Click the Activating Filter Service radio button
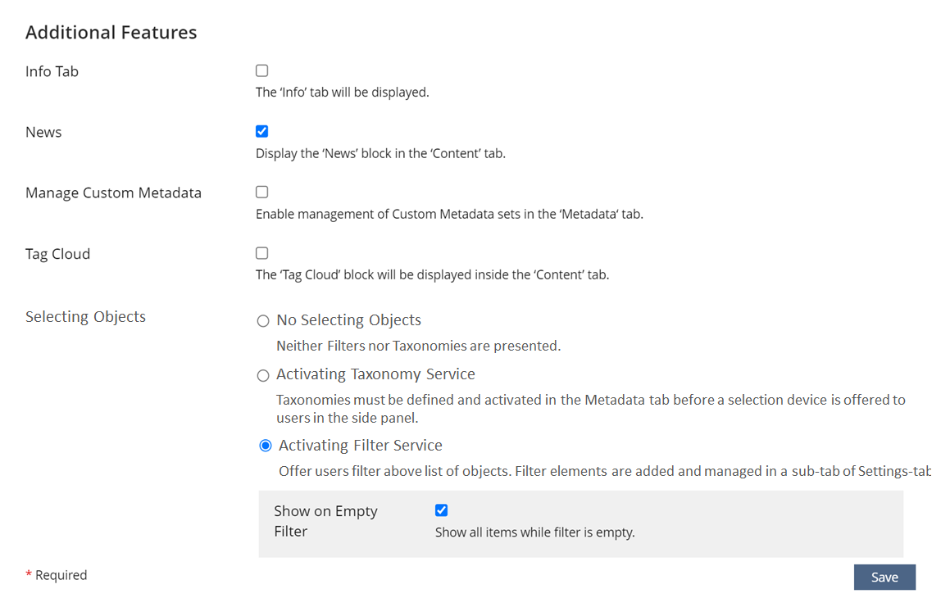Viewport: 950px width, 607px height. (266, 446)
